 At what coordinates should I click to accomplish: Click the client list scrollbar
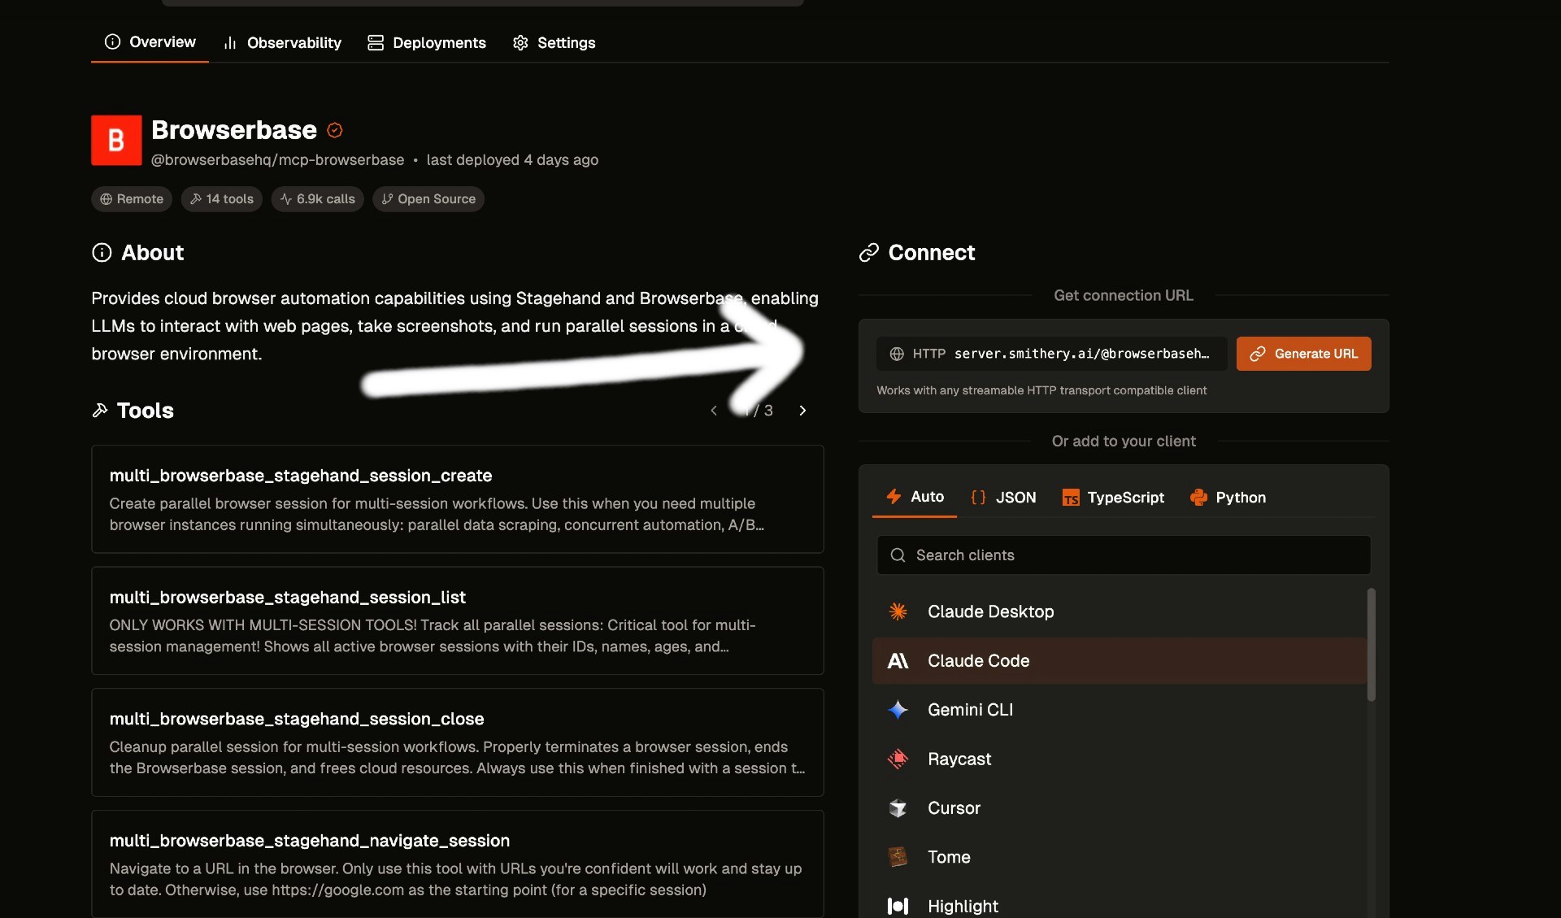click(1371, 644)
